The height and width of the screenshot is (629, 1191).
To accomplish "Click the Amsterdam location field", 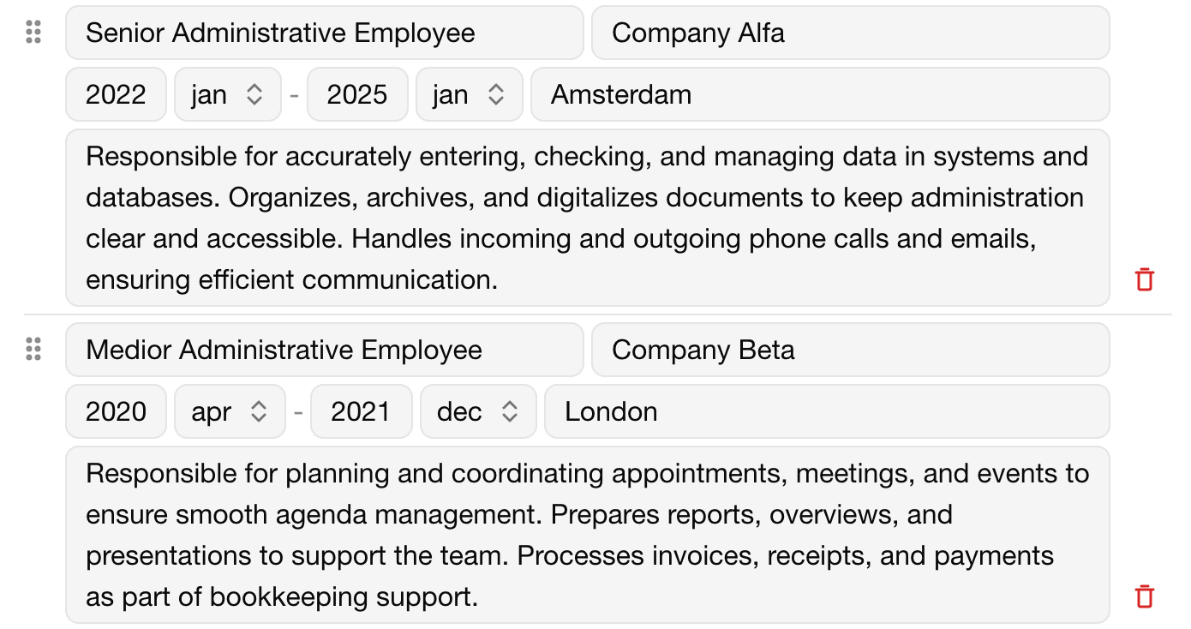I will [819, 94].
